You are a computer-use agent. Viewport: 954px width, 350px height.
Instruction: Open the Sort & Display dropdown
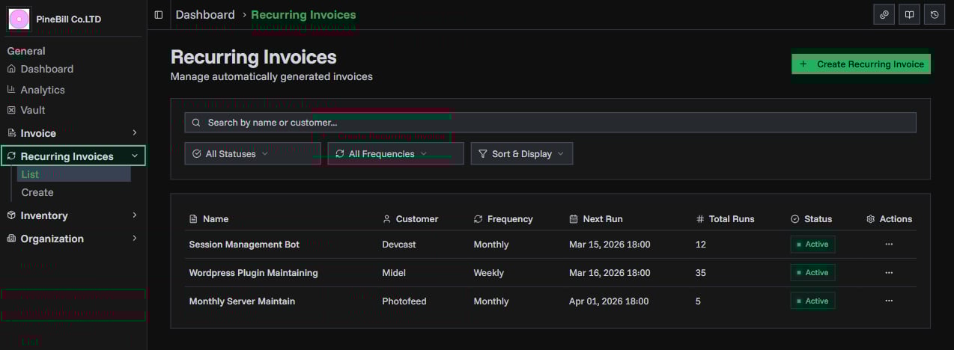522,153
